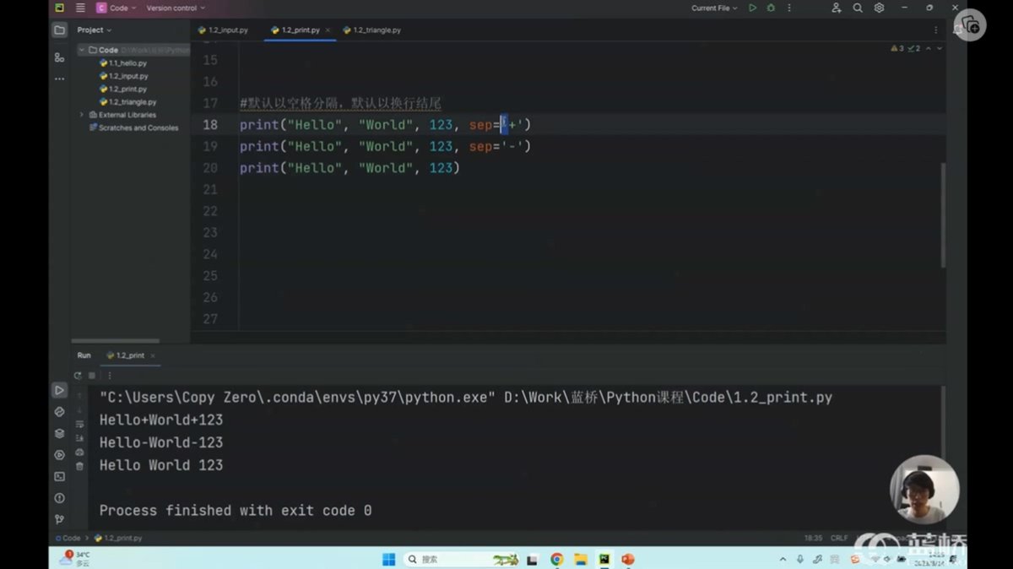
Task: Open Git version control tool window icon
Action: tap(59, 519)
